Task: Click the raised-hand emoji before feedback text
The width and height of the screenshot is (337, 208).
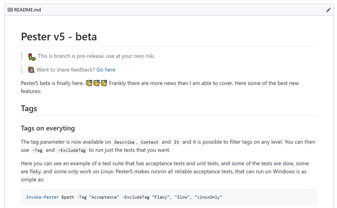Action: 31,70
